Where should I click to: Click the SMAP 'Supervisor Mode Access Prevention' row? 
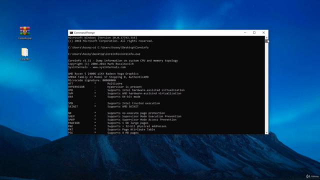coord(122,119)
